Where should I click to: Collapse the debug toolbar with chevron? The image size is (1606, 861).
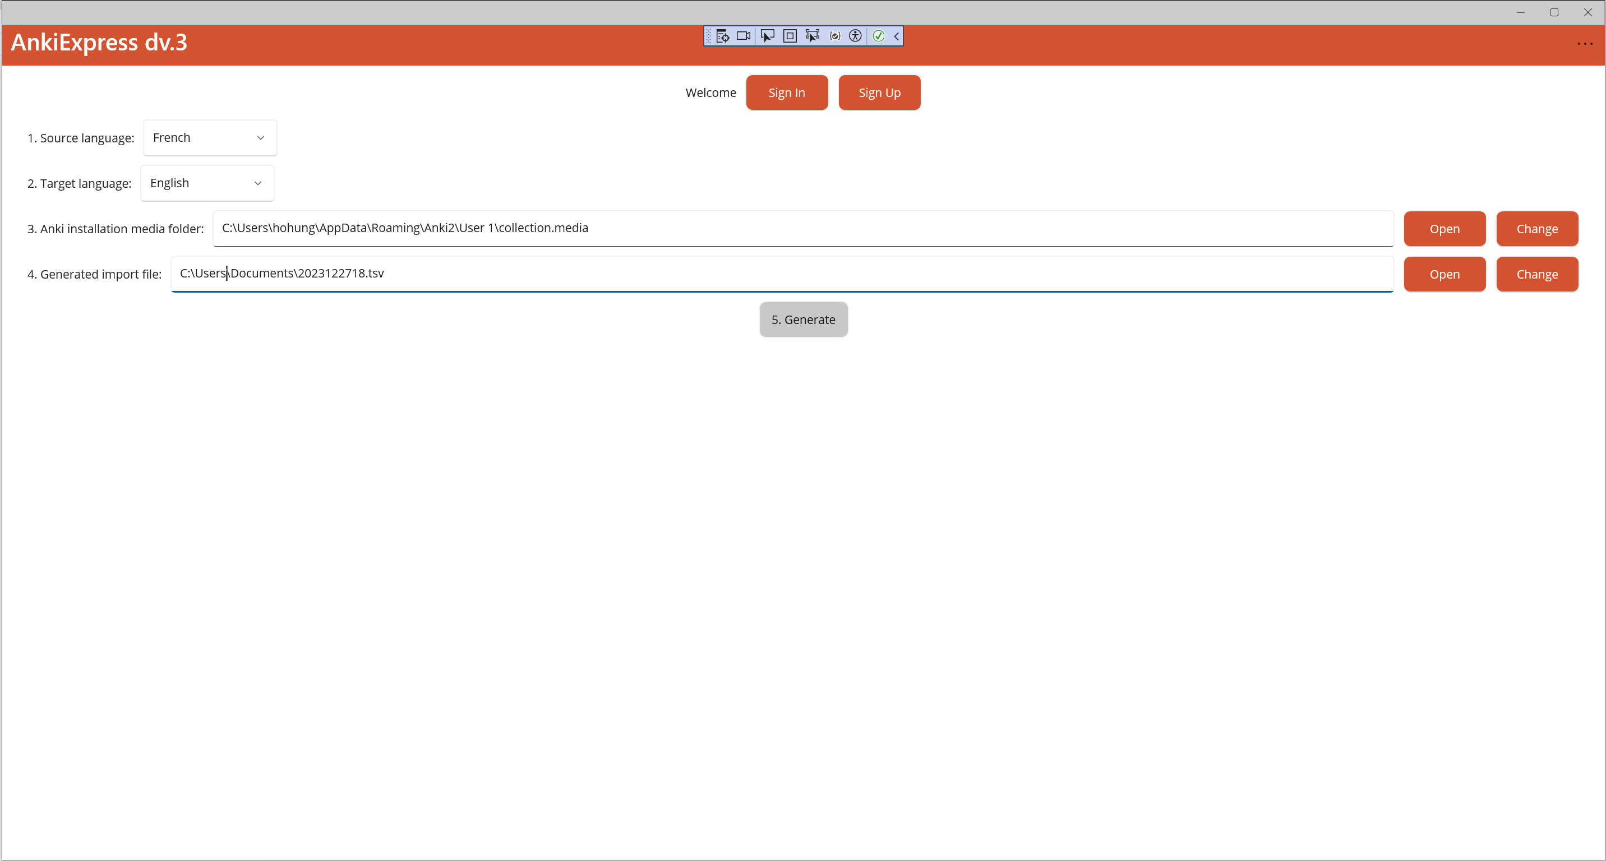896,36
